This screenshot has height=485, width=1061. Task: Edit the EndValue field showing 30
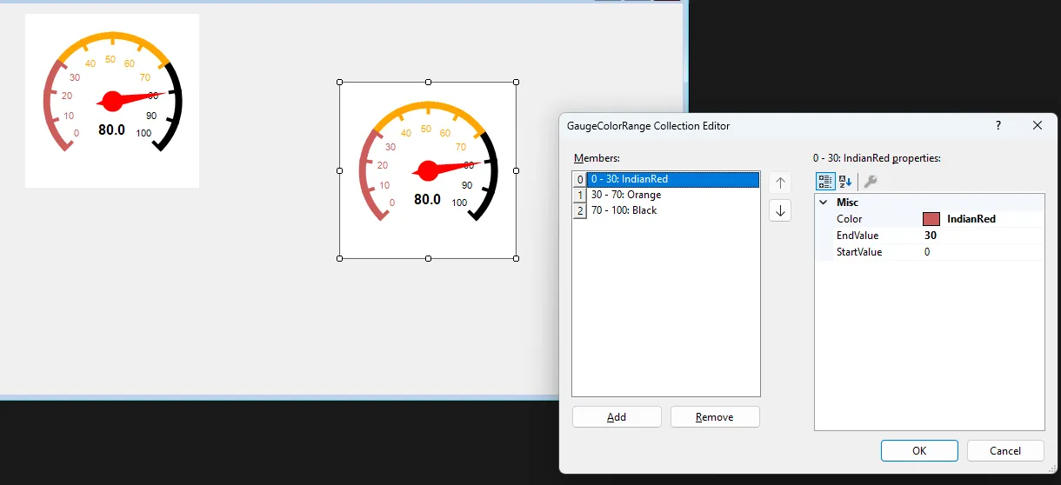981,236
